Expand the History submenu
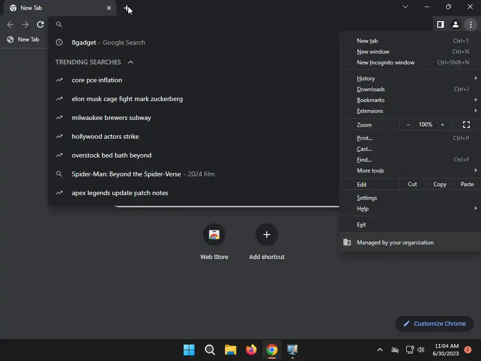 410,78
